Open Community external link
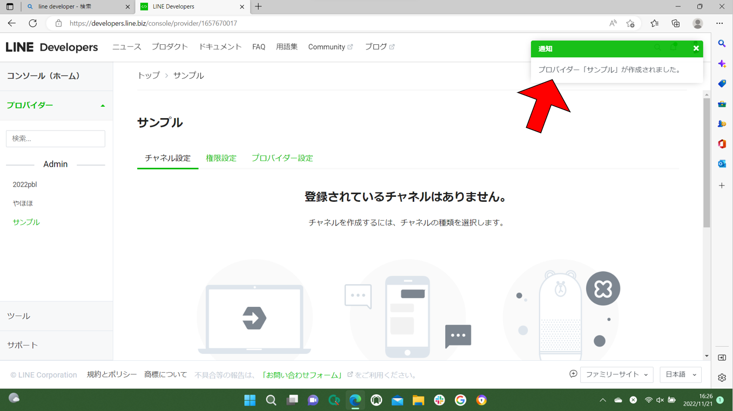The width and height of the screenshot is (733, 411). pos(330,47)
